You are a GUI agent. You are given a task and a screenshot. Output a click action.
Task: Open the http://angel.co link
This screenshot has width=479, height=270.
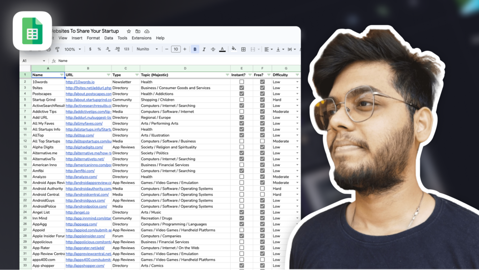(x=78, y=212)
